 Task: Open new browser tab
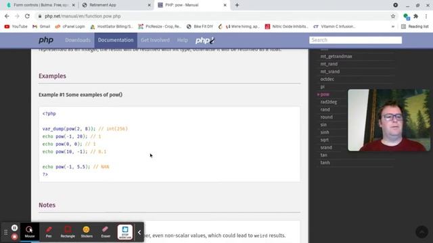(x=237, y=5)
